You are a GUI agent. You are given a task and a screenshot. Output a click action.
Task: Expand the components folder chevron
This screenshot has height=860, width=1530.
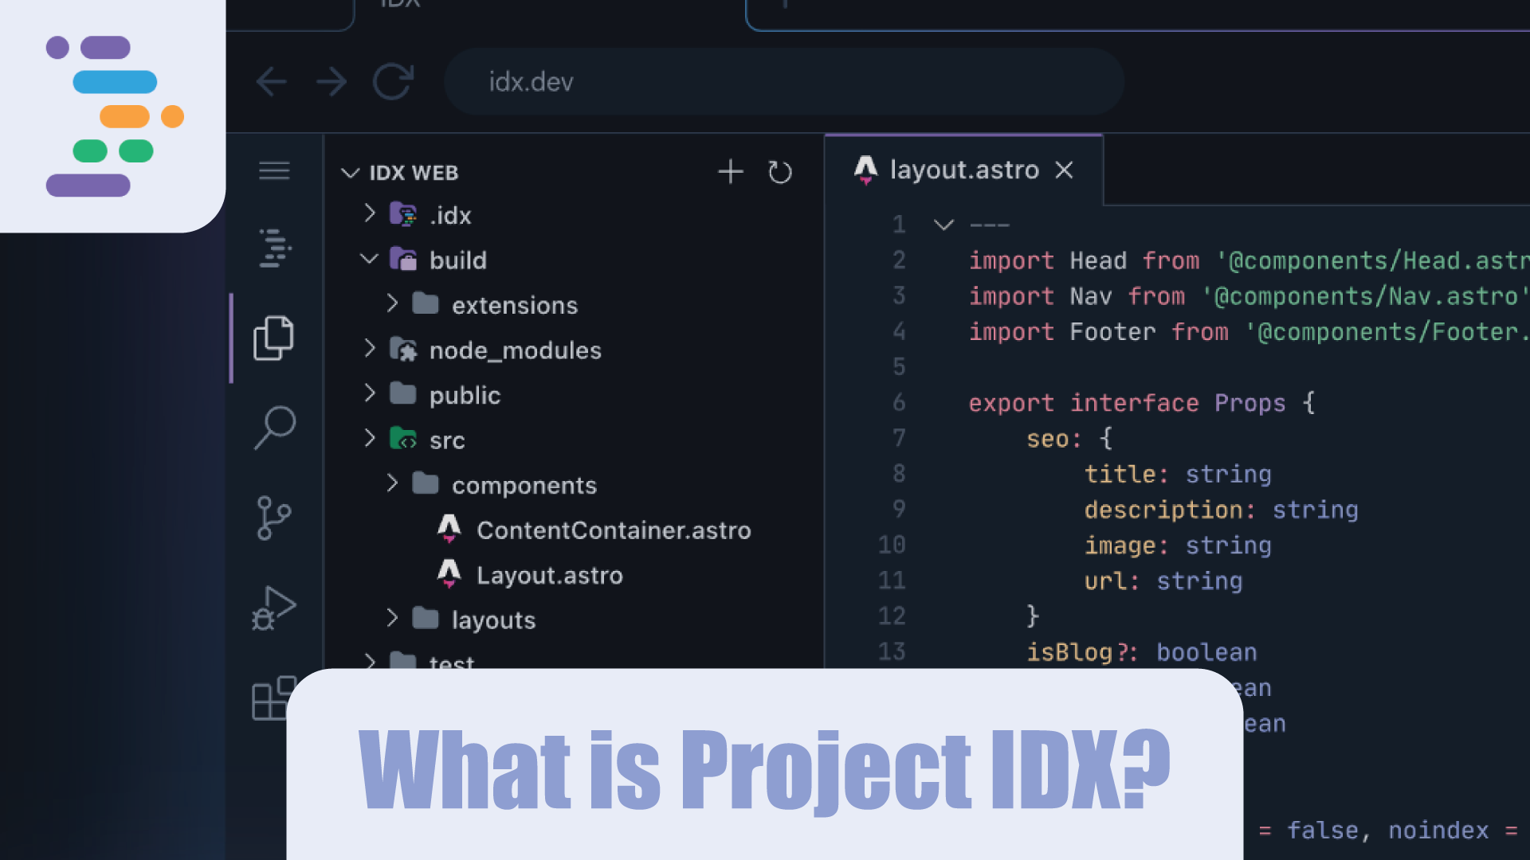(391, 483)
